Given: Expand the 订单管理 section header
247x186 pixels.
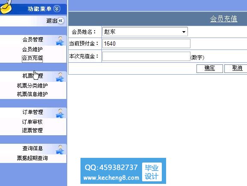Looking at the screenshot, I should [x=33, y=112].
